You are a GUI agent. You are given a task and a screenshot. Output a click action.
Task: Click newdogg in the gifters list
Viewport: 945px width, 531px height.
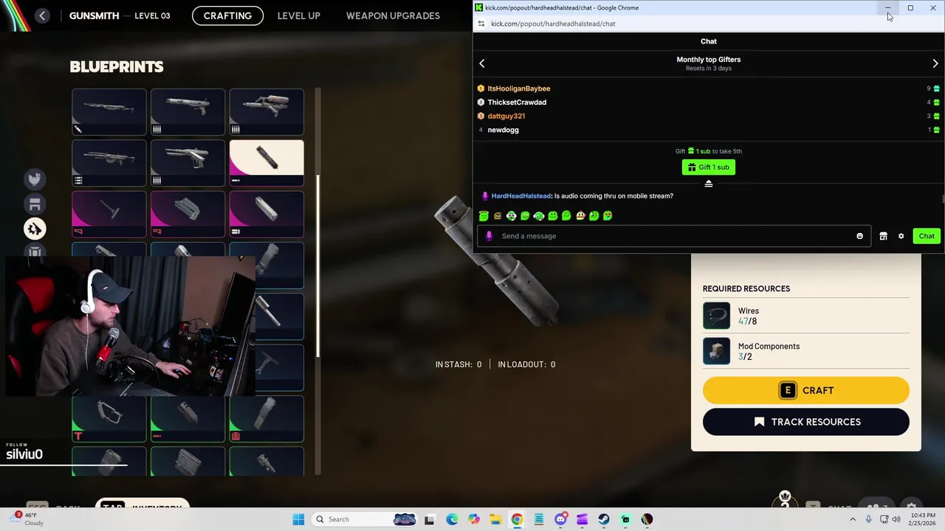coord(503,130)
